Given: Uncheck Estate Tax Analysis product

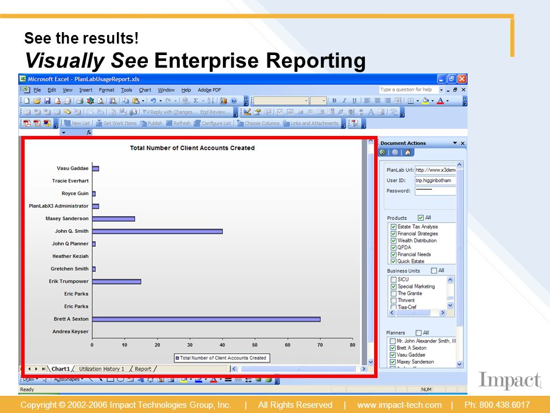Looking at the screenshot, I should pyautogui.click(x=394, y=227).
